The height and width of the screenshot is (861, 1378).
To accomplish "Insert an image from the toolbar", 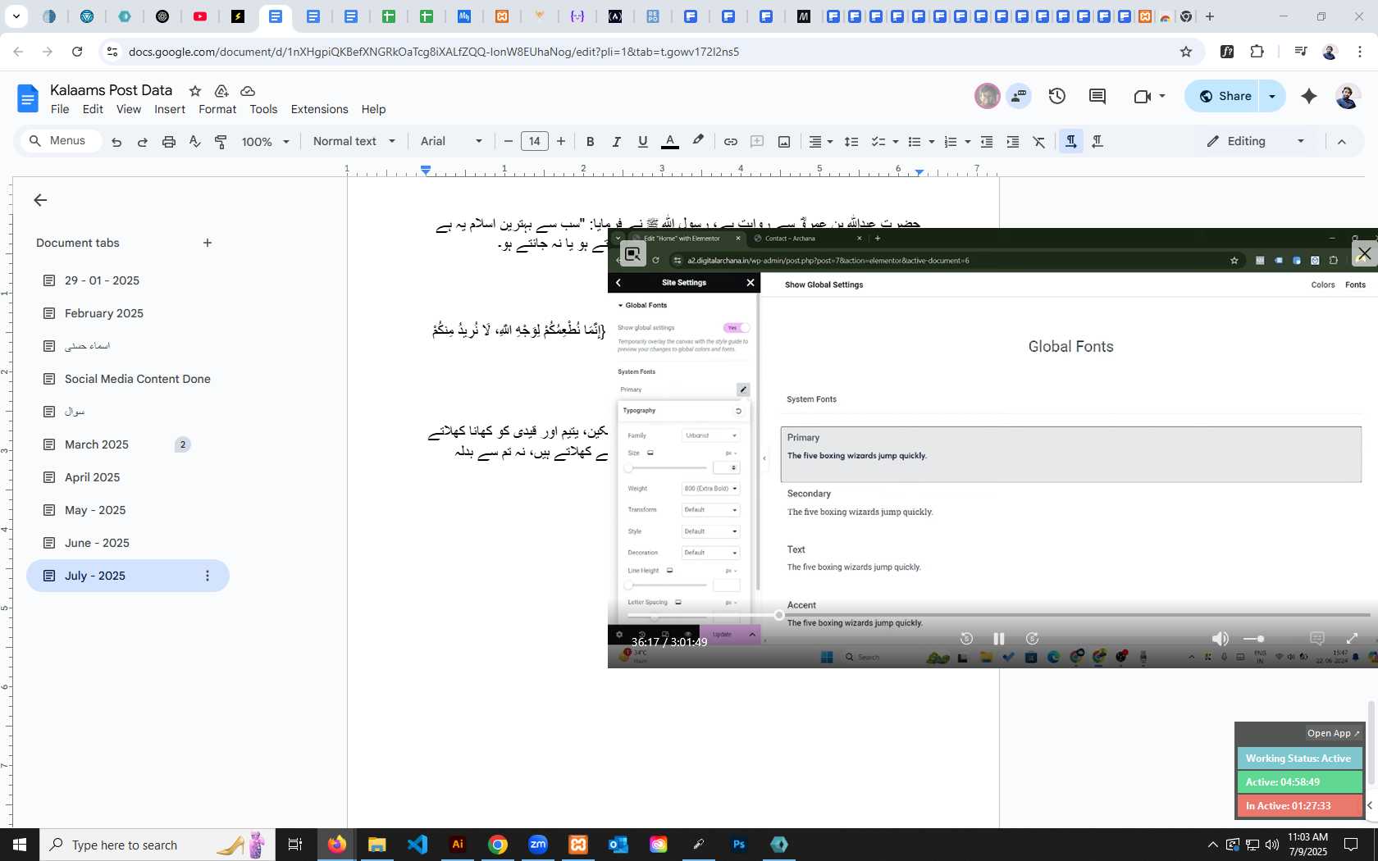I will click(784, 142).
